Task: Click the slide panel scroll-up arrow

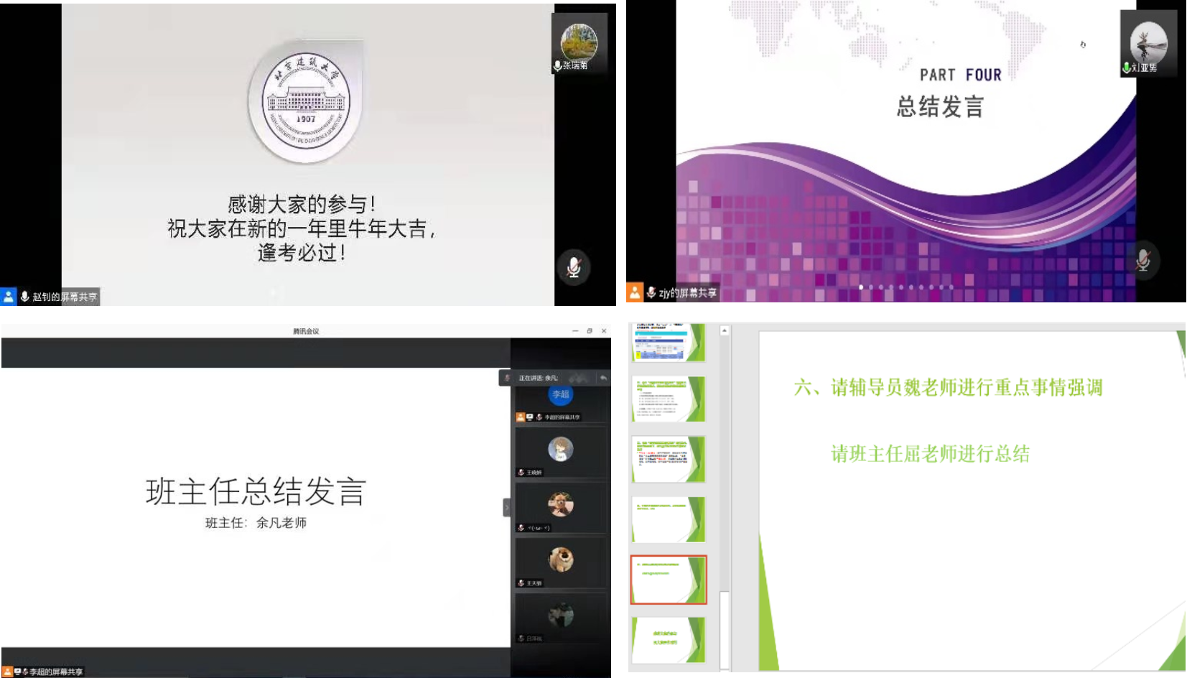Action: coord(725,330)
